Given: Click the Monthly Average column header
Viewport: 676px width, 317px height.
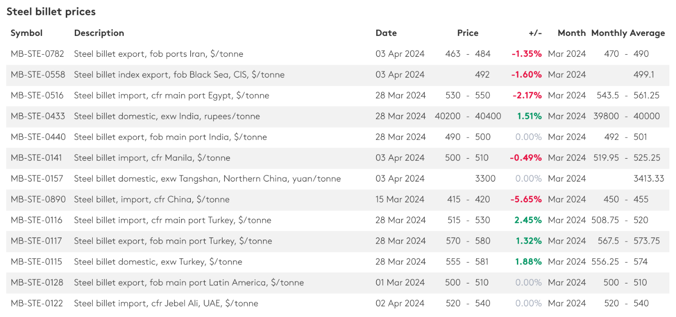Looking at the screenshot, I should pos(628,33).
